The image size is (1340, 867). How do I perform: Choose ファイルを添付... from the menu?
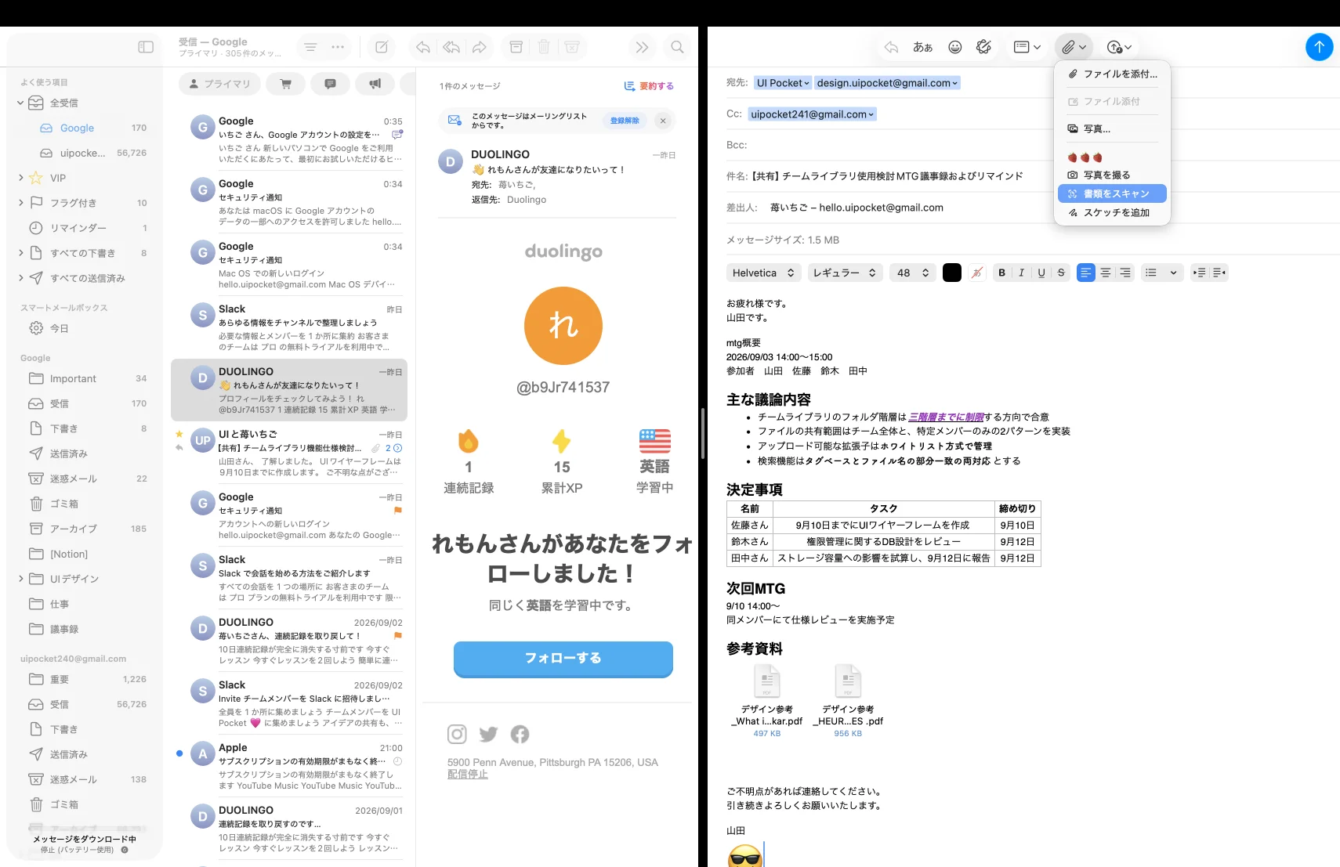pyautogui.click(x=1112, y=74)
